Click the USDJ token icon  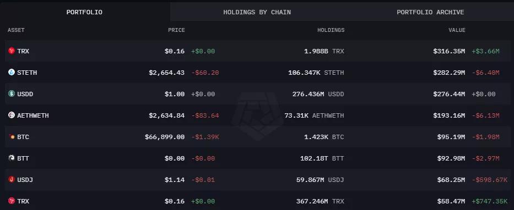[x=12, y=180]
